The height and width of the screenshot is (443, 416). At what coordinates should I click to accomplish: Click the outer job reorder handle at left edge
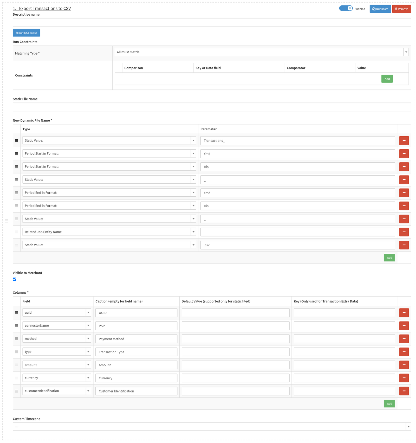coord(7,221)
